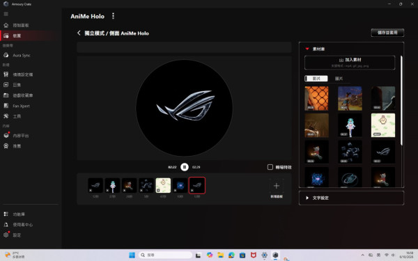Select the first ROG logo timeline clip
This screenshot has width=418, height=261.
95,185
